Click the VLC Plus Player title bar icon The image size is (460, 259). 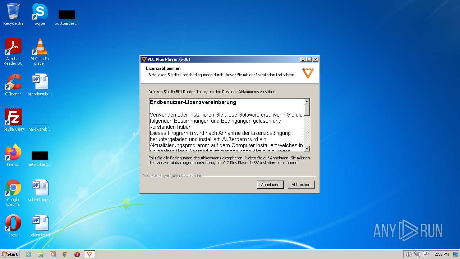pyautogui.click(x=144, y=59)
